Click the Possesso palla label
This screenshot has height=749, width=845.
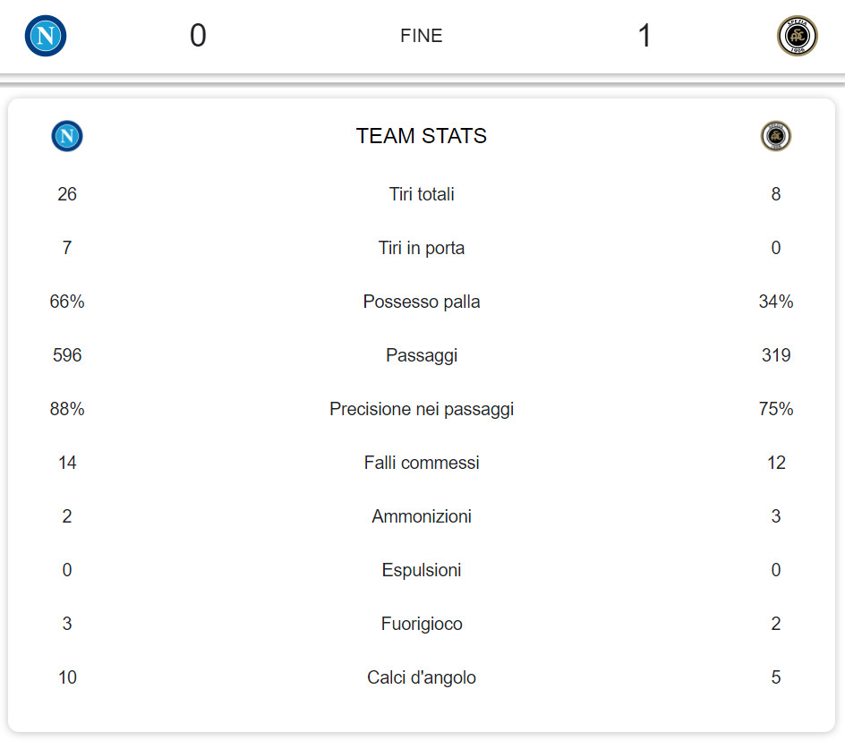click(x=422, y=302)
